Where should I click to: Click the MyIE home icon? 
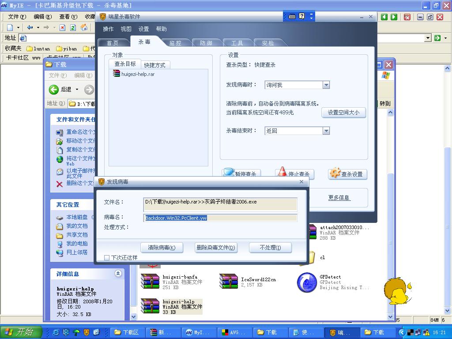point(84,28)
